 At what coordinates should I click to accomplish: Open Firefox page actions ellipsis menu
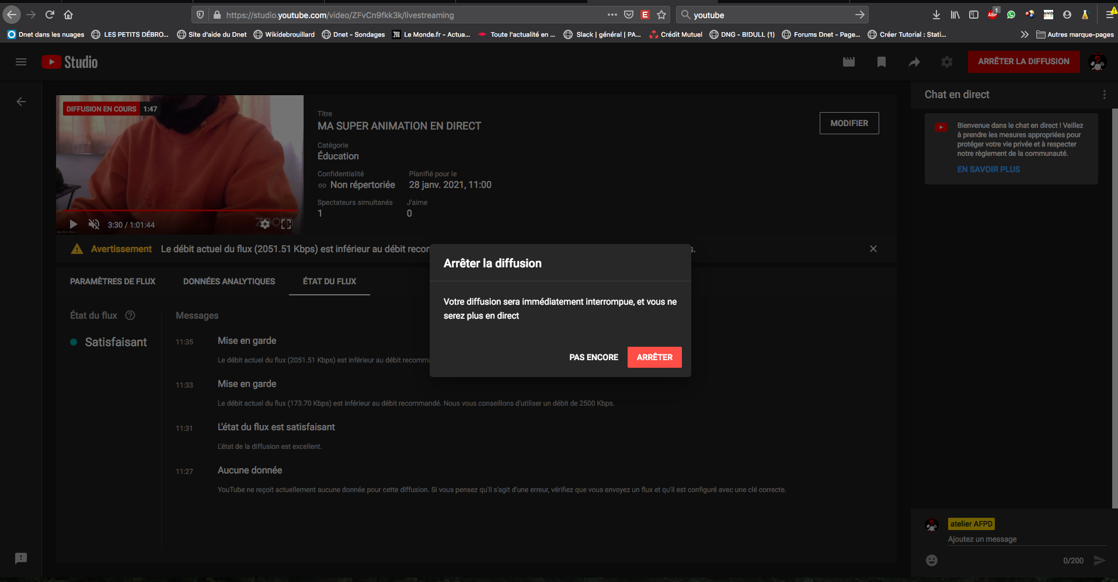click(612, 15)
